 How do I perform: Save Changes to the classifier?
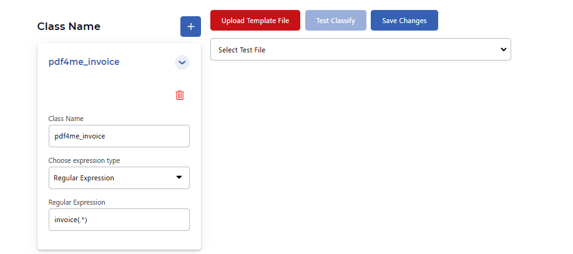coord(404,21)
